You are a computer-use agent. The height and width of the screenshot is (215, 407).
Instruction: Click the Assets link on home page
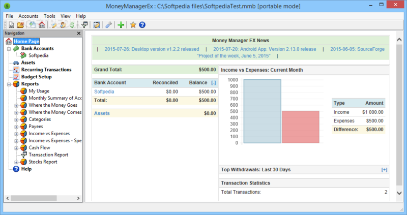coord(102,113)
